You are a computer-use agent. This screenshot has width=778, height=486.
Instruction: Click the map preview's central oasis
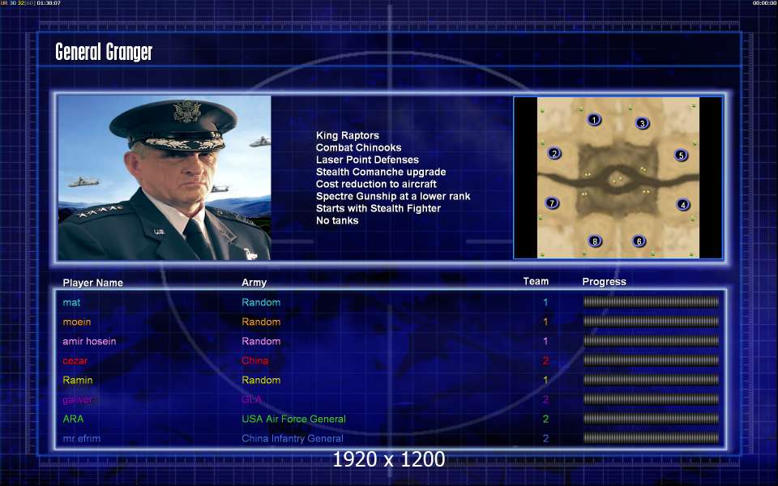[618, 180]
